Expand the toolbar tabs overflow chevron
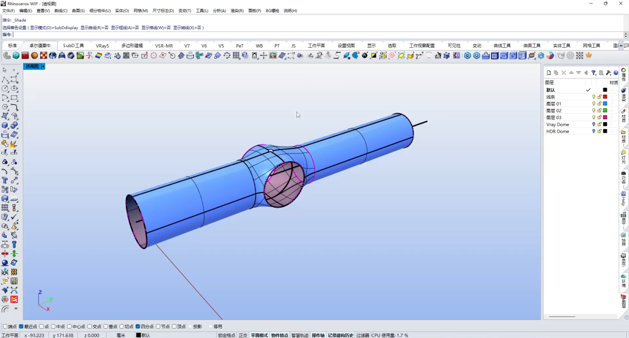Screen dimensions: 629x338 coord(621,45)
